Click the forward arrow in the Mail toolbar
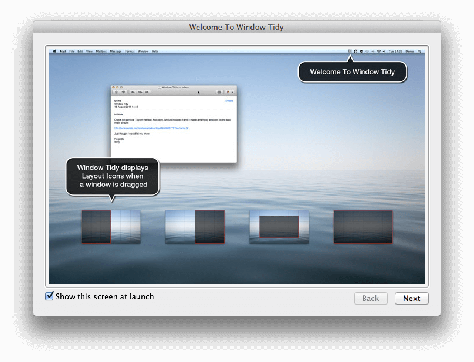Viewport: 474px width, 362px height. pyautogui.click(x=147, y=92)
